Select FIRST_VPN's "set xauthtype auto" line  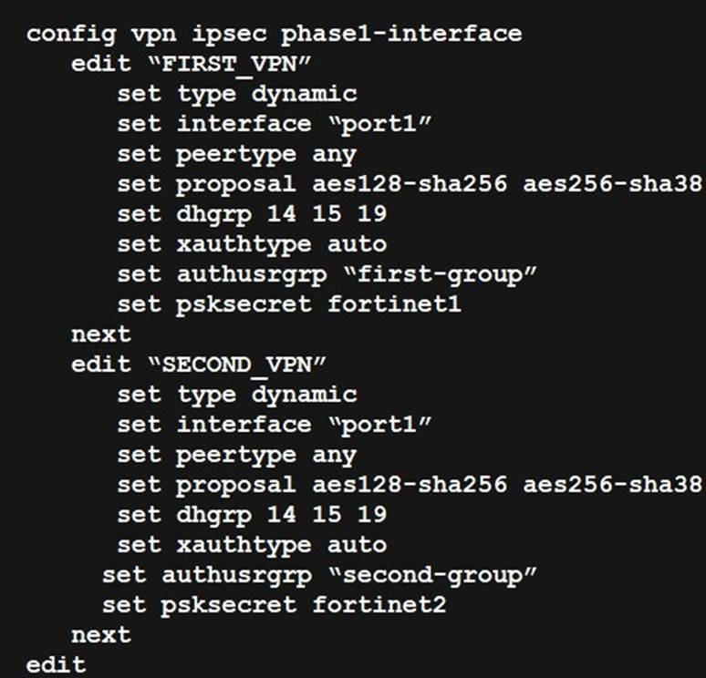[x=251, y=244]
